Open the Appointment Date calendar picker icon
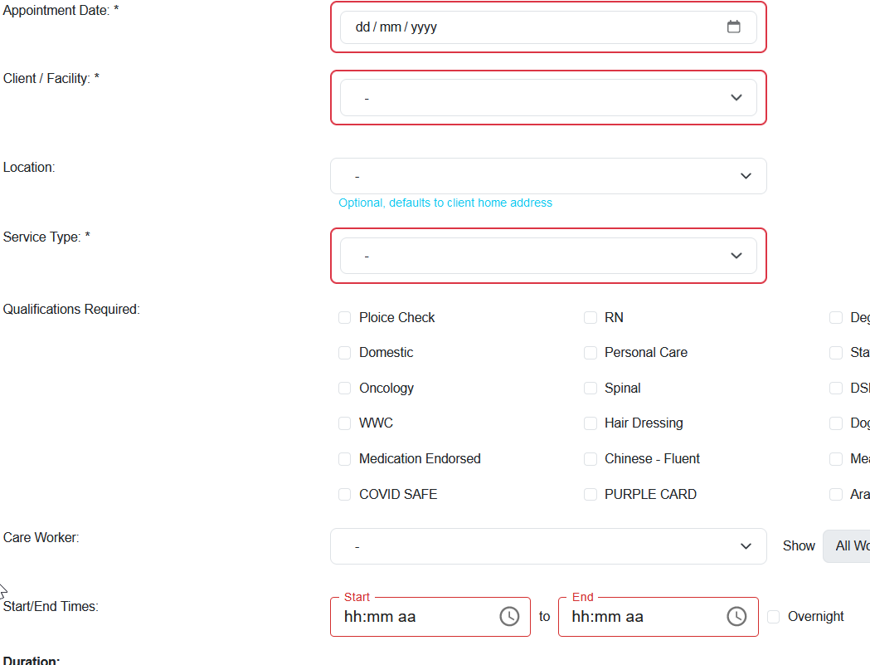This screenshot has width=870, height=665. (x=734, y=27)
